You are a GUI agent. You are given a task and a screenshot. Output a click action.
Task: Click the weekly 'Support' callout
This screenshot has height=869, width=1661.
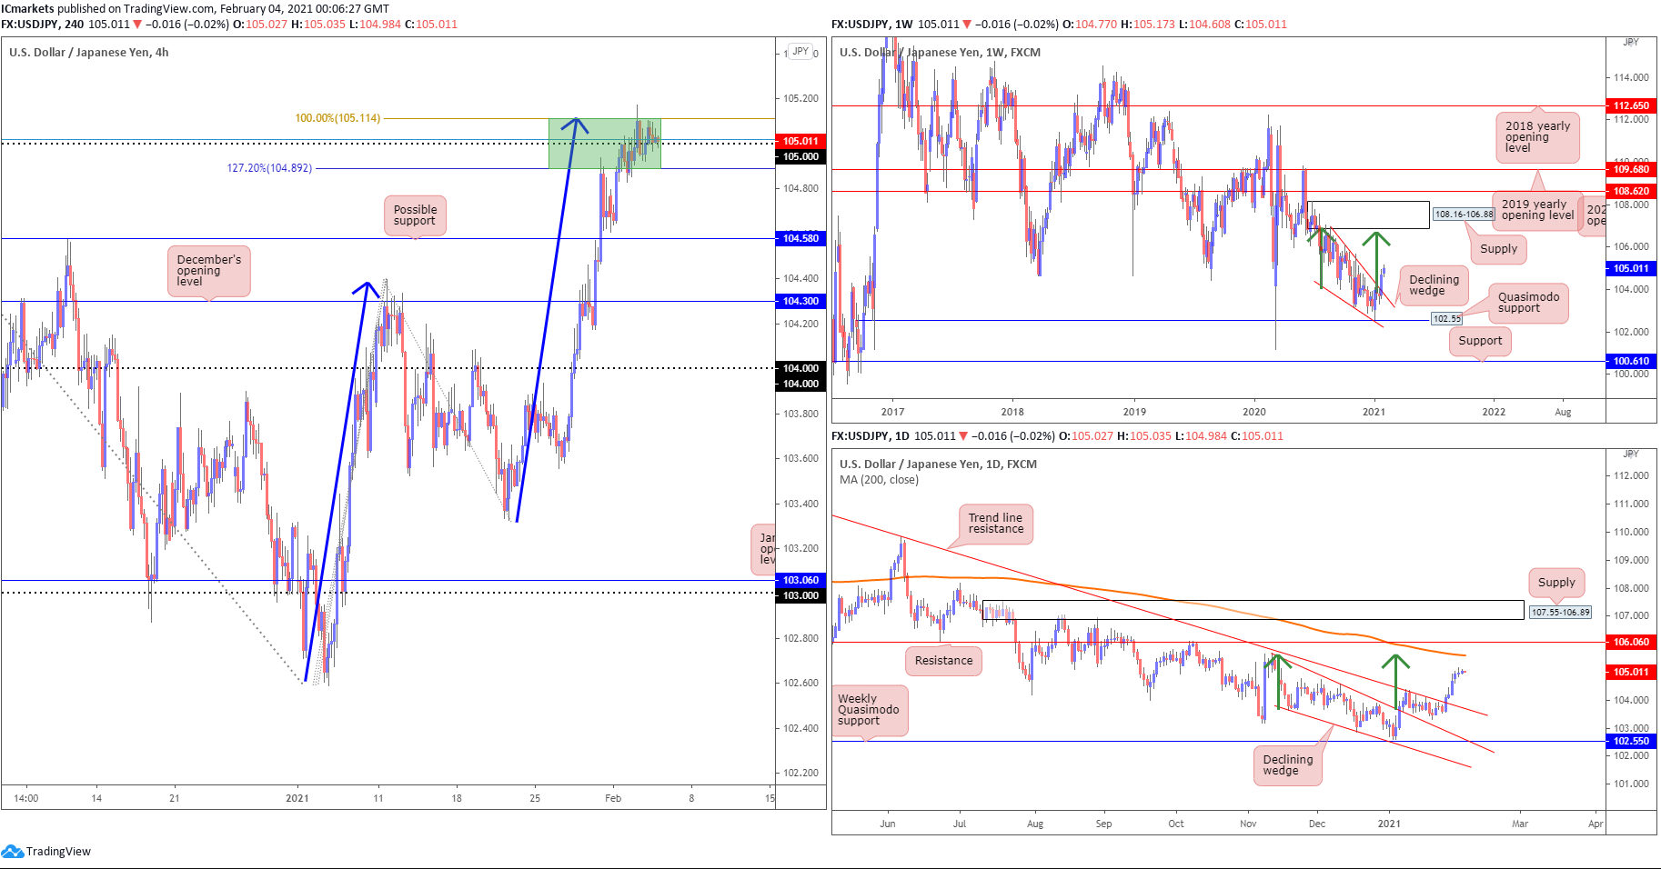pos(1480,341)
